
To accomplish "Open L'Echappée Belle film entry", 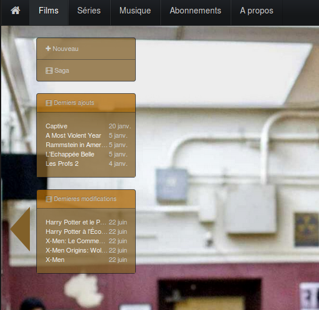I will [70, 154].
